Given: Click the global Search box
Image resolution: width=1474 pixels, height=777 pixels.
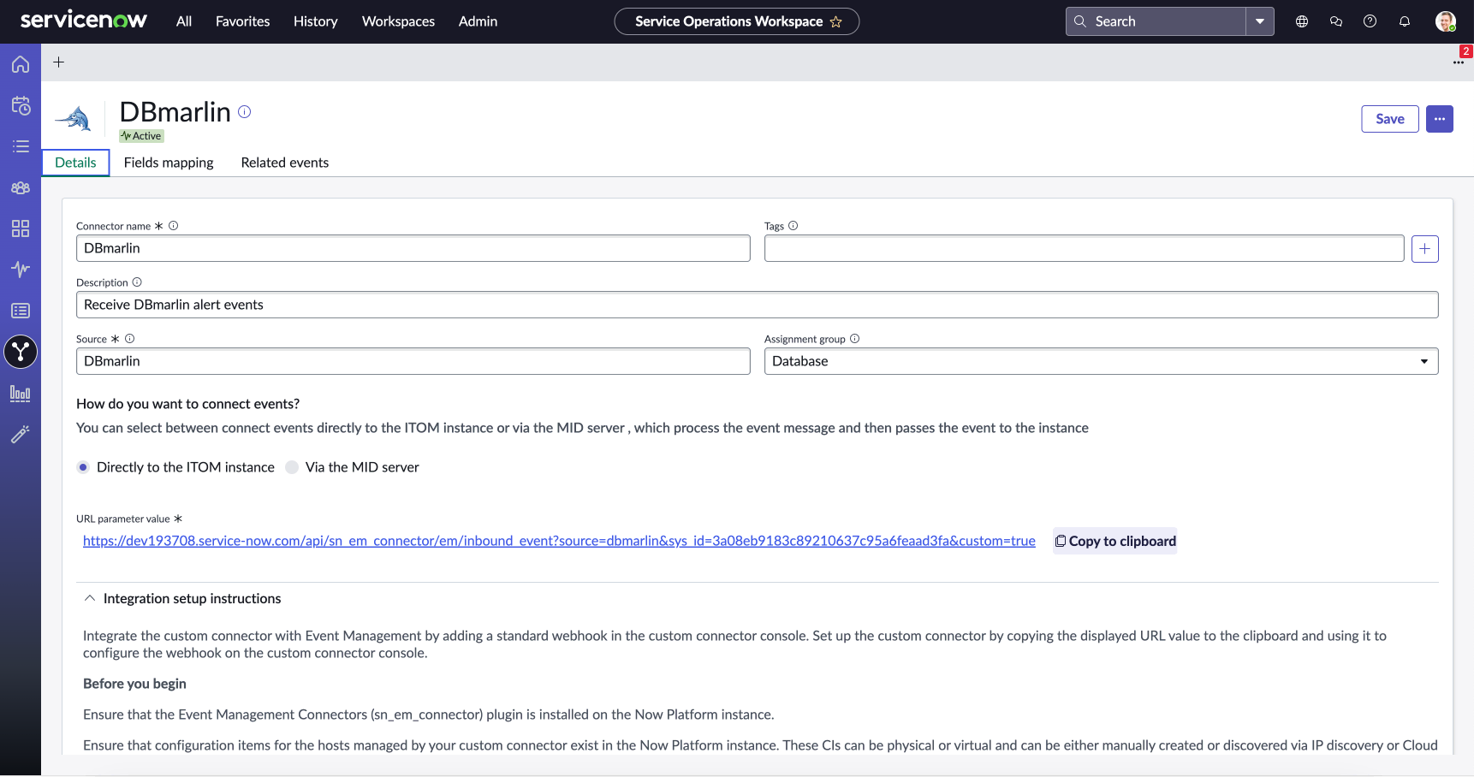Looking at the screenshot, I should click(x=1156, y=21).
